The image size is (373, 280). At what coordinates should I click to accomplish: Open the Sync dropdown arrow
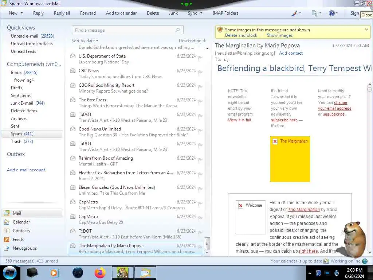[201, 13]
